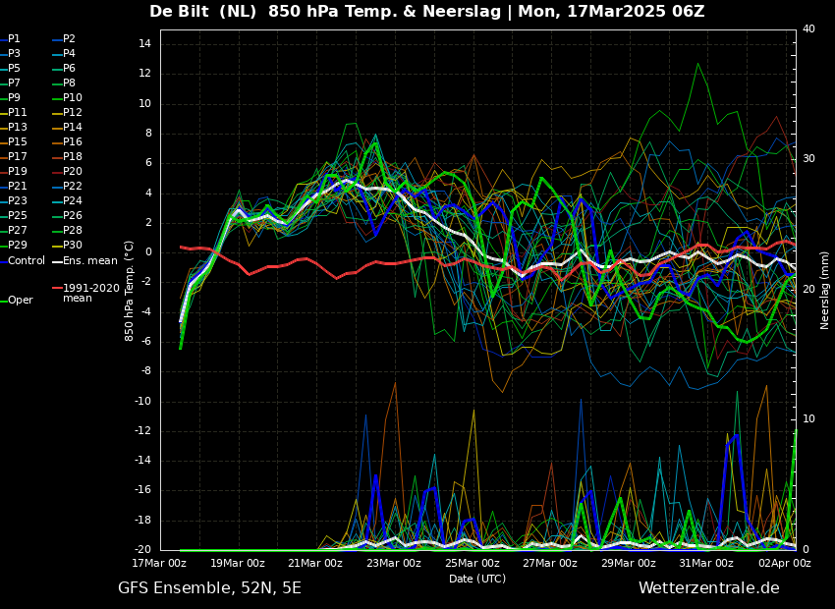Click the P1 legend entry
Image resolution: width=835 pixels, height=609 pixels.
(11, 39)
